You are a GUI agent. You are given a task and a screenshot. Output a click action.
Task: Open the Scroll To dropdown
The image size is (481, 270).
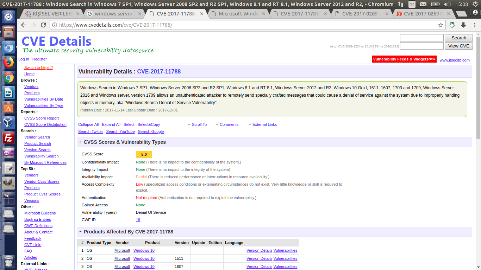pyautogui.click(x=197, y=124)
